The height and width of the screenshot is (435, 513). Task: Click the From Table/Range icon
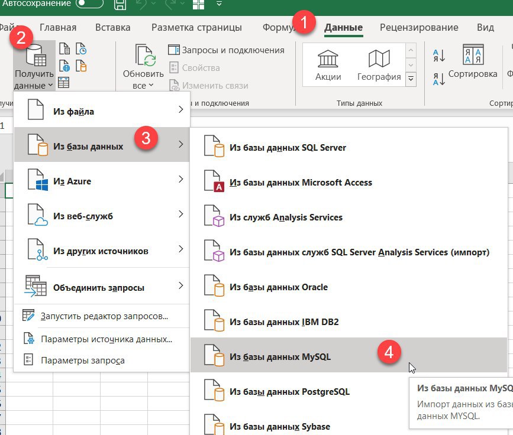point(63,82)
